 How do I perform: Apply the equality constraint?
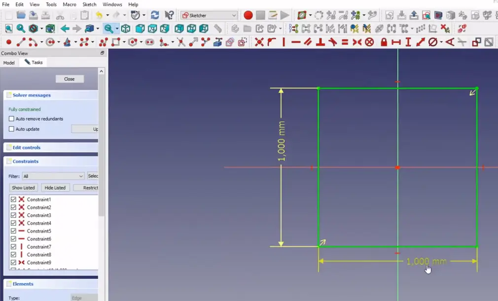tap(345, 42)
